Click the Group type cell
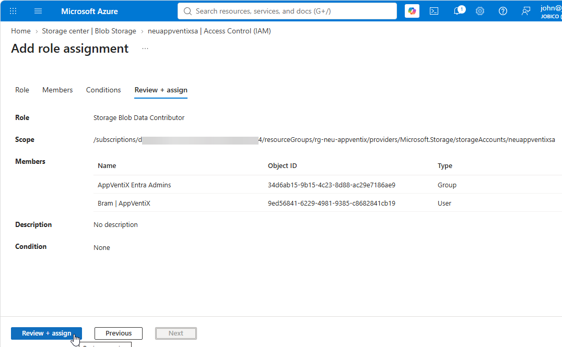 [447, 185]
